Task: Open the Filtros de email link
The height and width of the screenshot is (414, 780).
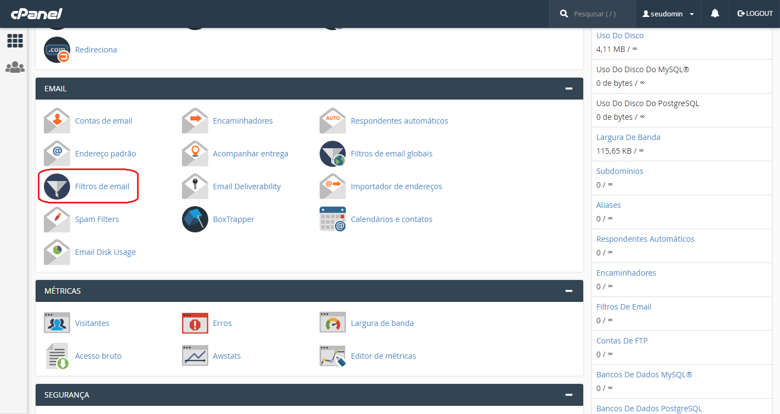Action: 102,186
